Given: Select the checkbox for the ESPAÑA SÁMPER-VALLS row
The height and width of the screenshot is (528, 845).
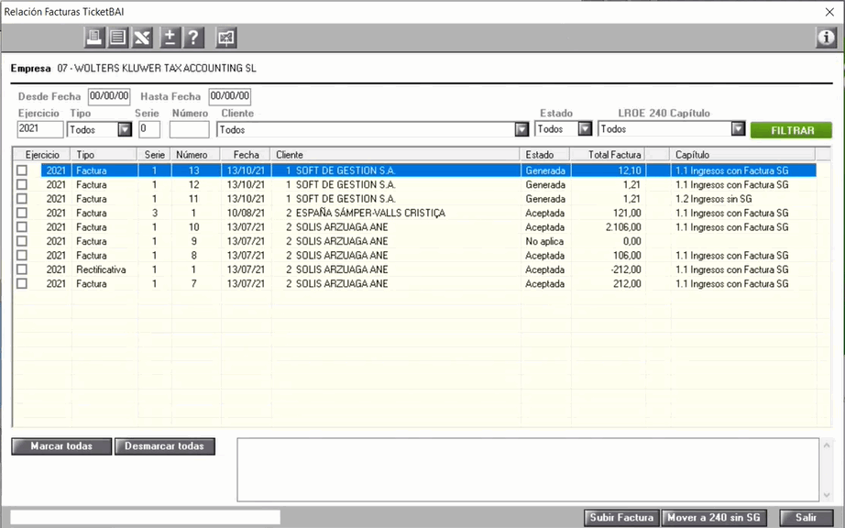Looking at the screenshot, I should coord(22,213).
